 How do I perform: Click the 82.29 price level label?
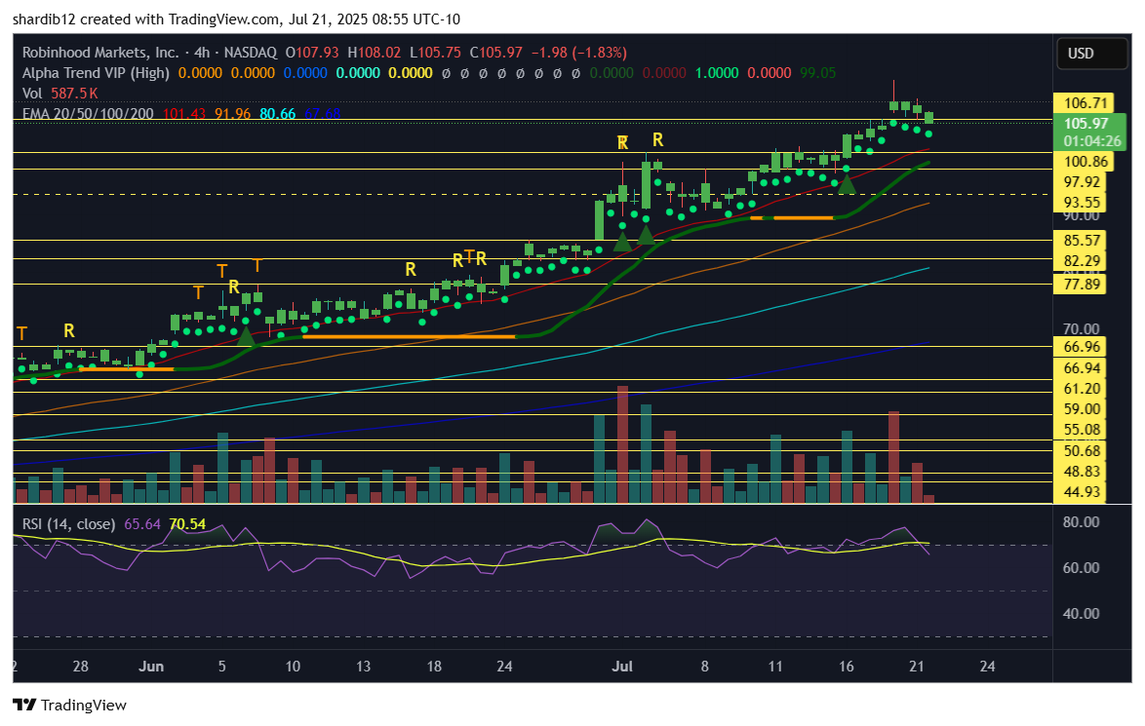coord(1082,260)
